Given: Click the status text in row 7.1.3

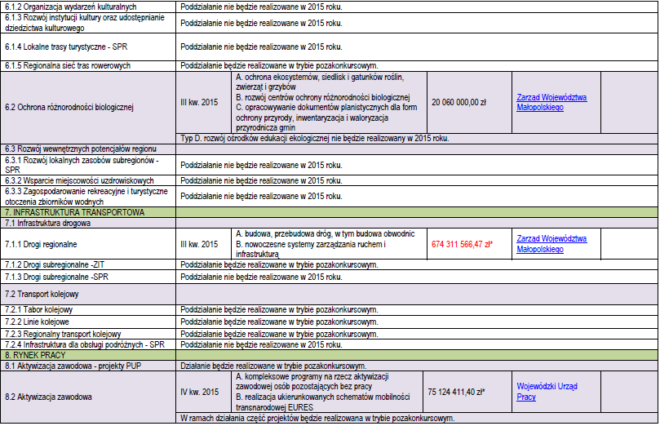Looking at the screenshot, I should [x=261, y=277].
